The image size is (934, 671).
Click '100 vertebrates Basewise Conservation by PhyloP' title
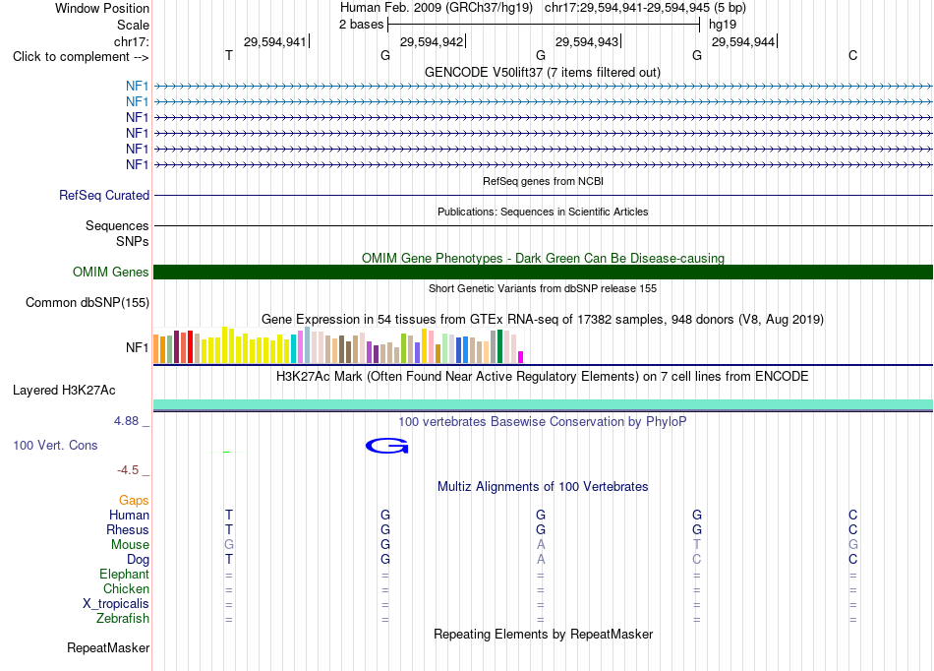pos(543,422)
